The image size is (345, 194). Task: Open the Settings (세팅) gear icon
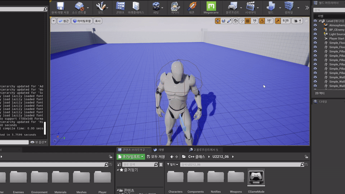point(156,6)
